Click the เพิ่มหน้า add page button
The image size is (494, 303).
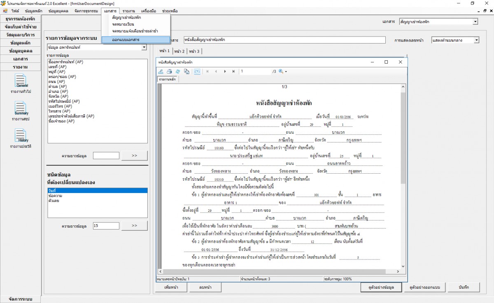pyautogui.click(x=171, y=287)
